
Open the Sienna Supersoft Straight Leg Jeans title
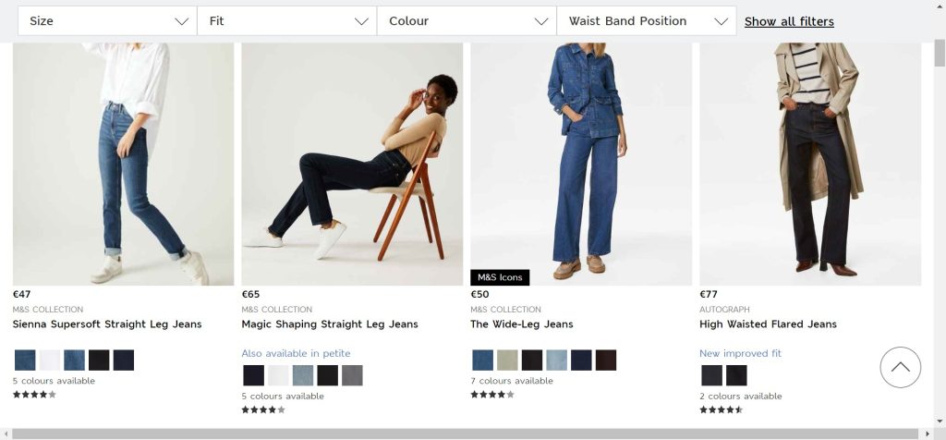(x=107, y=324)
